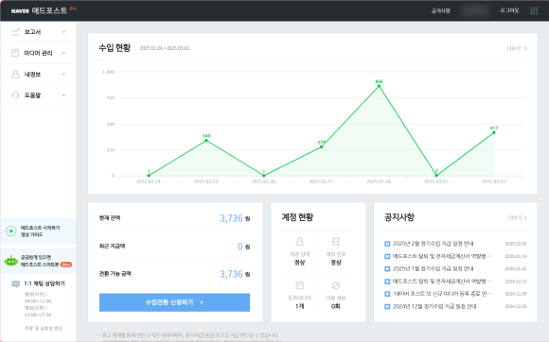Click the 어뷰즈 제재 prohibited icon

(x=336, y=285)
